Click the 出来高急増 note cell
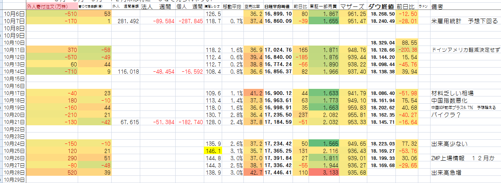 coord(446,173)
